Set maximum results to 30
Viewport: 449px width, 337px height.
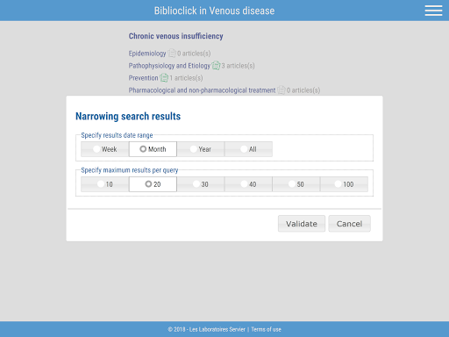(201, 184)
